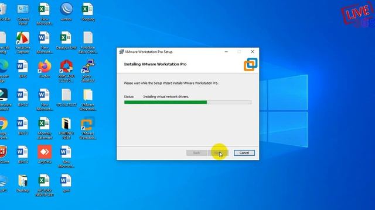375x210 pixels.
Task: Select the Monthly statement Excel file
Action: point(45,128)
